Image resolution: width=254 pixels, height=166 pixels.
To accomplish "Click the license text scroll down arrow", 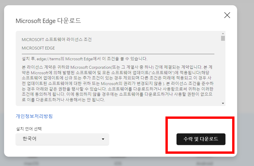I will pyautogui.click(x=223, y=103).
